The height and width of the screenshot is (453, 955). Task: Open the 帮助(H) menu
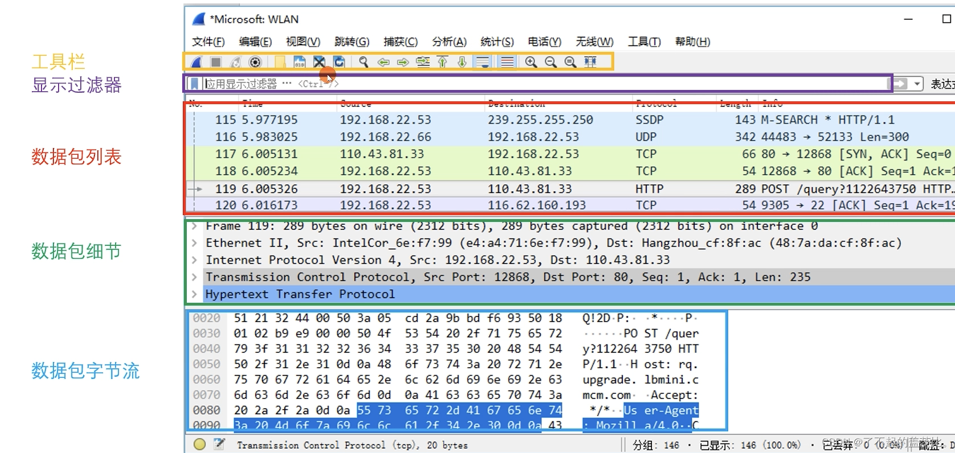(692, 42)
